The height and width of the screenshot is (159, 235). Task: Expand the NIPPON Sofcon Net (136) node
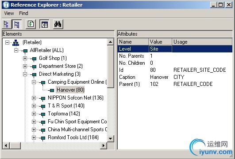34,98
